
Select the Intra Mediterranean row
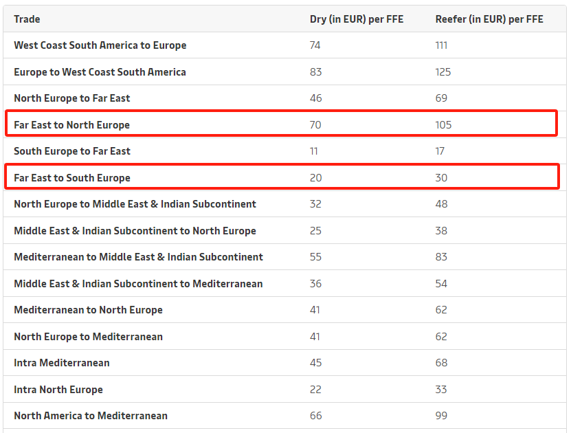pyautogui.click(x=284, y=363)
